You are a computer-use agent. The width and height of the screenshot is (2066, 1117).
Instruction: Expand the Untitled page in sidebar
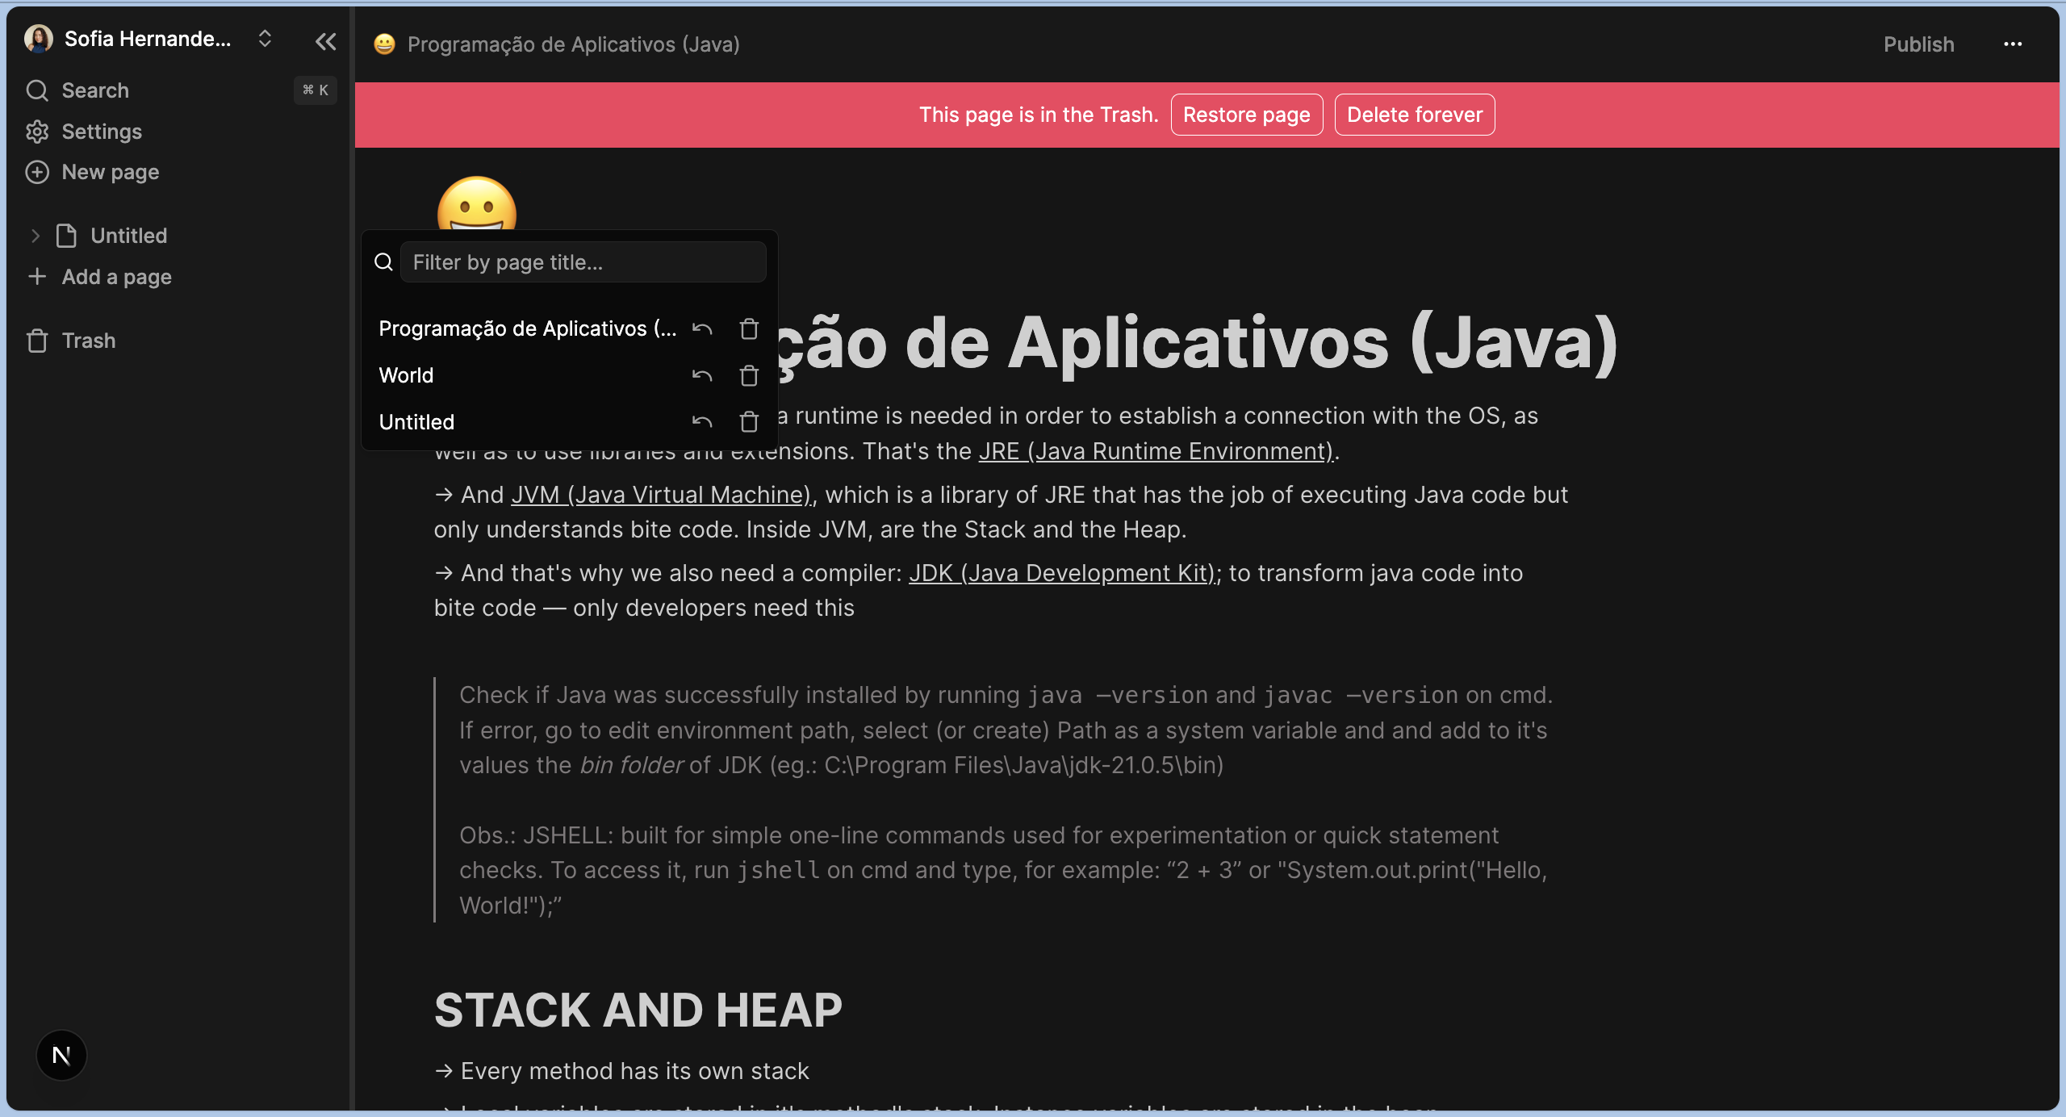coord(35,236)
